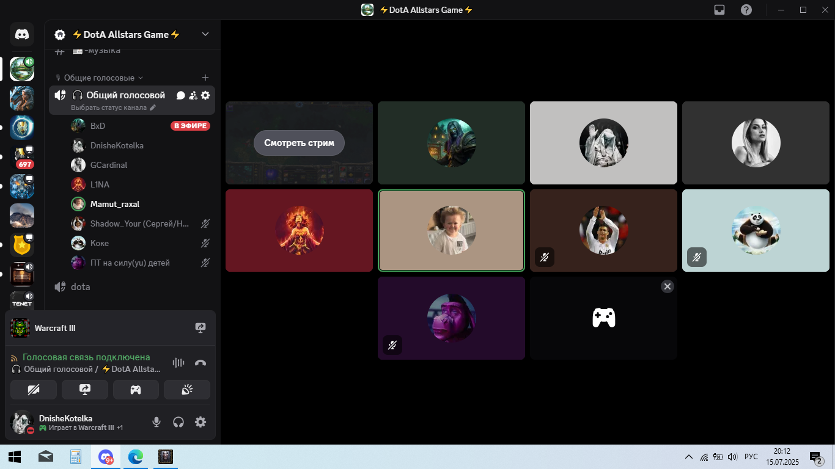Viewport: 835px width, 469px height.
Task: Open Mail app in taskbar
Action: click(x=46, y=457)
